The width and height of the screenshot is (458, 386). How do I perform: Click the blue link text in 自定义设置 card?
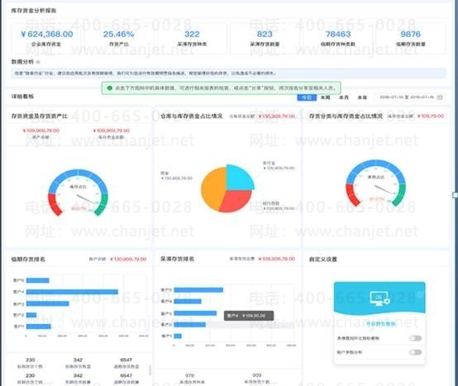(x=381, y=324)
